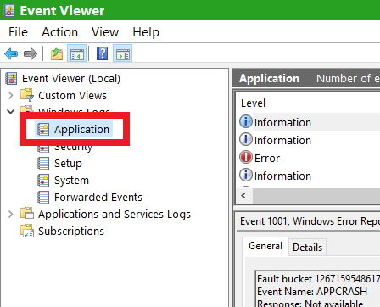Click the Event Name: APPCRASH line
Viewport: 380px width, 307px height.
(x=312, y=292)
